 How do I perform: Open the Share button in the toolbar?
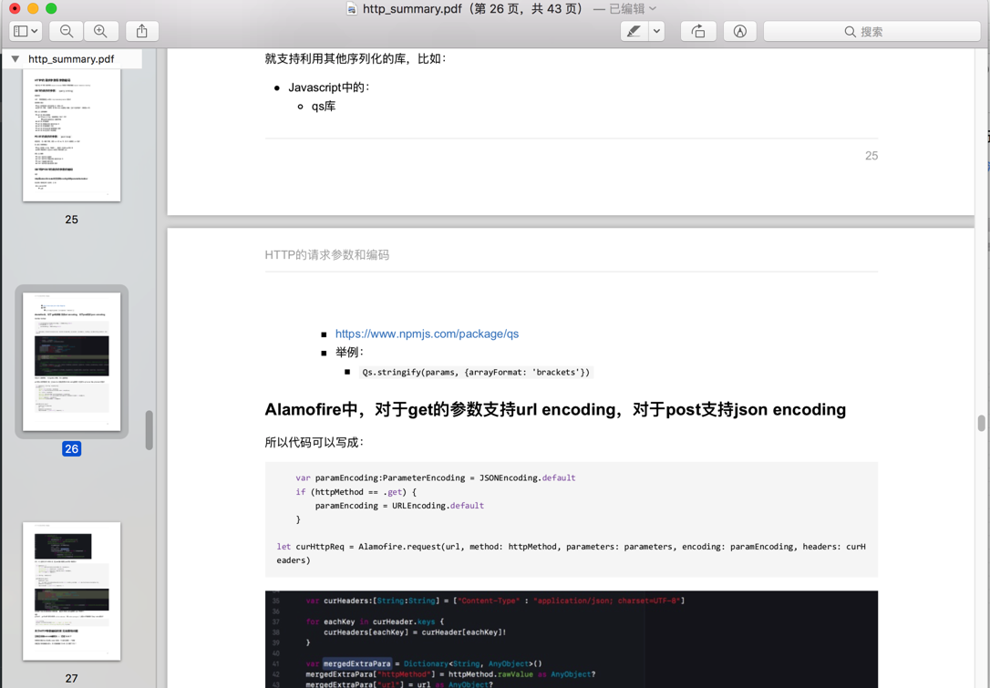pyautogui.click(x=142, y=31)
